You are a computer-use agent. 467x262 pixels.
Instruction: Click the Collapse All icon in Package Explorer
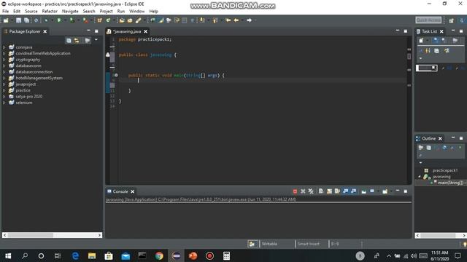pyautogui.click(x=69, y=41)
